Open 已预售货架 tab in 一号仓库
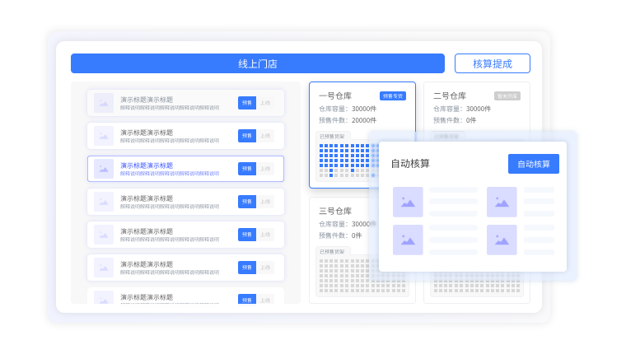 coord(332,137)
